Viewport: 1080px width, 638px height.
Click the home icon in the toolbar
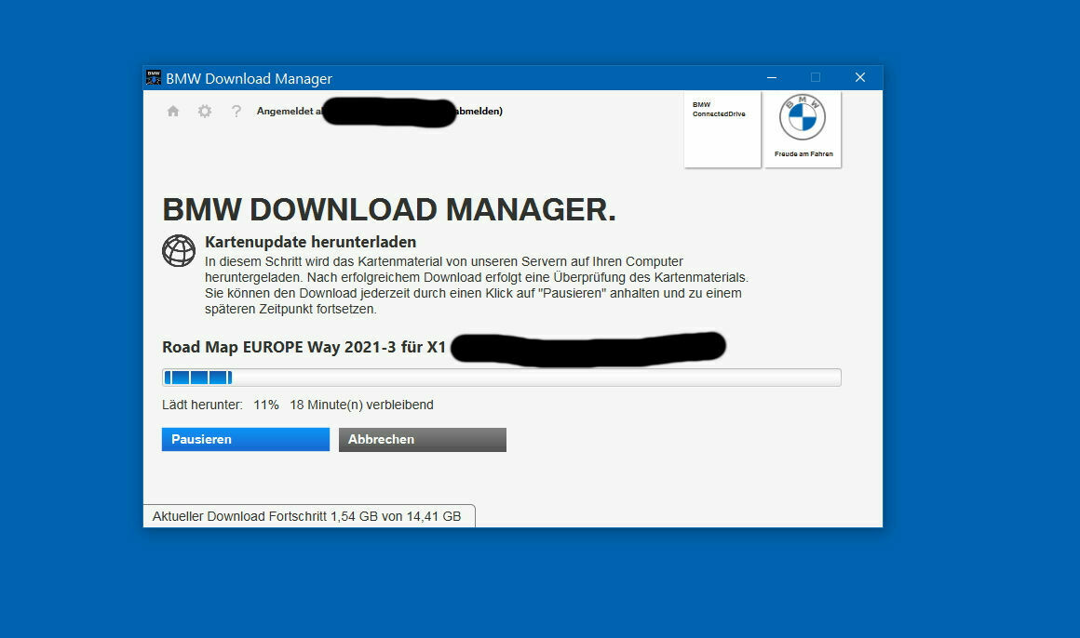coord(173,110)
